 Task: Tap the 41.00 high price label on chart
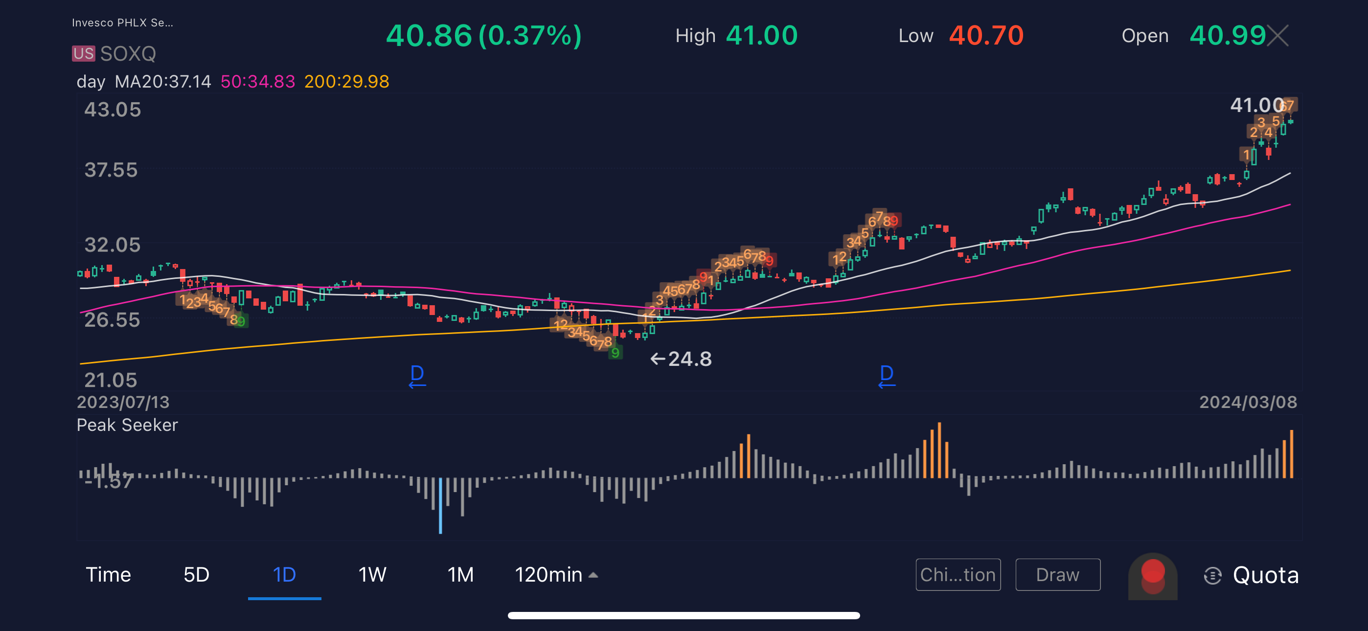click(1255, 105)
